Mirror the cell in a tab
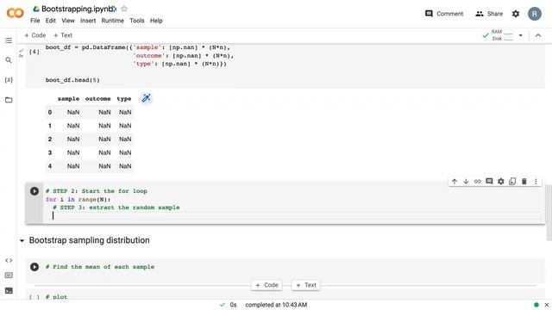Image resolution: width=552 pixels, height=310 pixels. 512,182
